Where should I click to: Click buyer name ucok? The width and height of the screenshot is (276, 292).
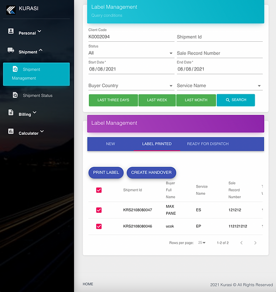[170, 226]
